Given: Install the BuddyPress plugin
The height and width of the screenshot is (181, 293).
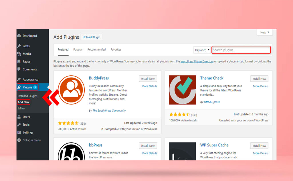Looking at the screenshot, I should pos(148,78).
